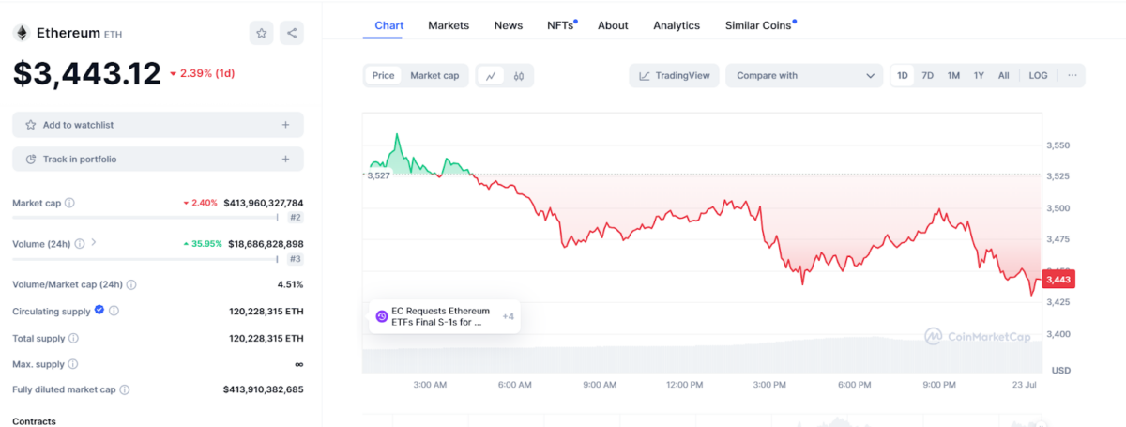Open the share icon next to Ethereum
Viewport: 1126px width, 427px height.
[x=292, y=33]
